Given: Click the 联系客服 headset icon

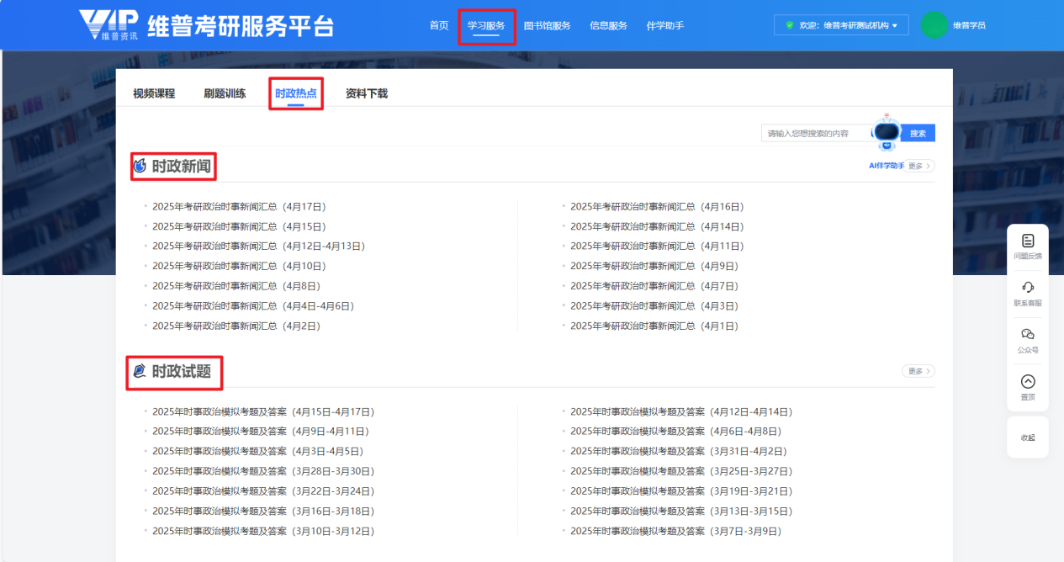Looking at the screenshot, I should coord(1027,288).
